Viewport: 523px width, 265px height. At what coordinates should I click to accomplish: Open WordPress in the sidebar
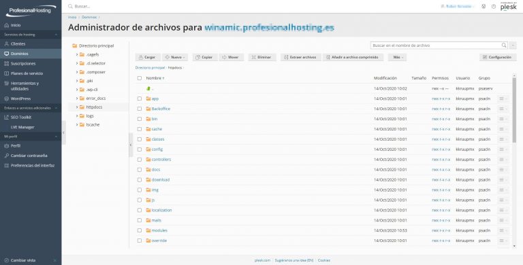tap(20, 99)
